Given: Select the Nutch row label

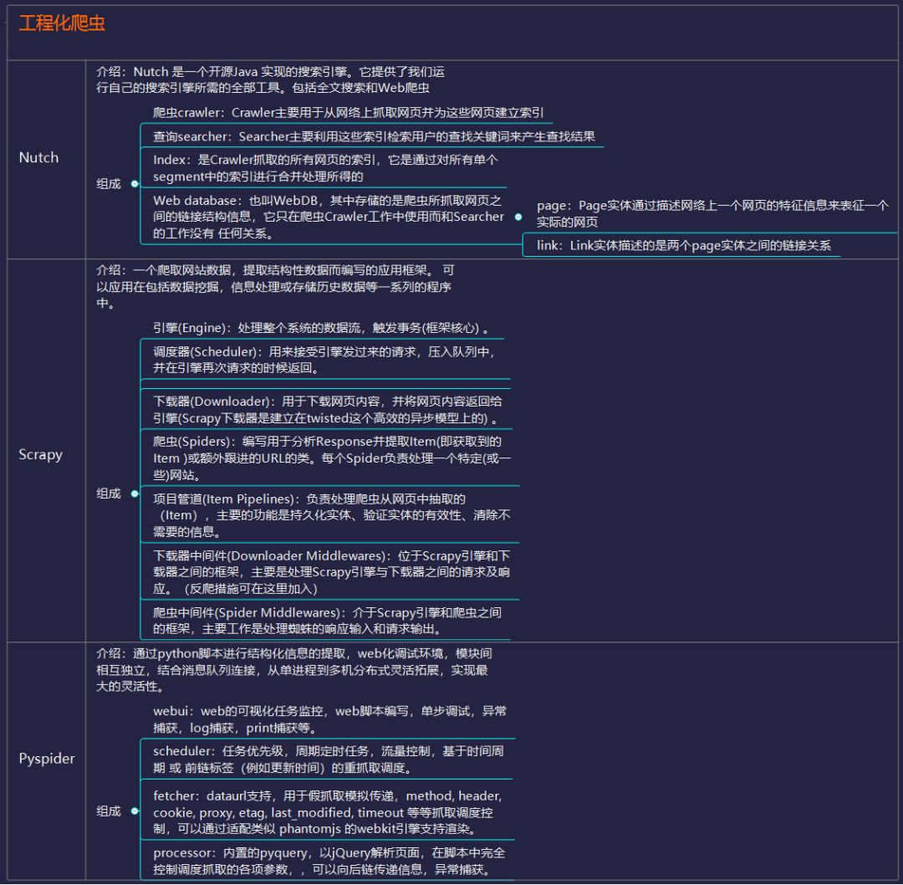Looking at the screenshot, I should [38, 157].
